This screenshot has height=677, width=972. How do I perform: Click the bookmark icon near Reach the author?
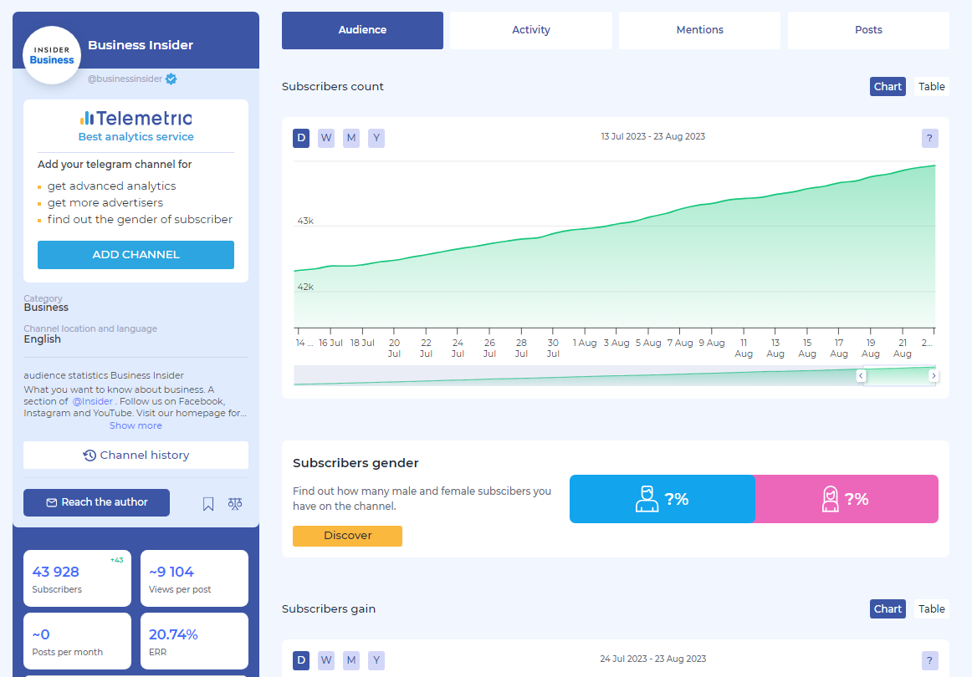pos(208,503)
